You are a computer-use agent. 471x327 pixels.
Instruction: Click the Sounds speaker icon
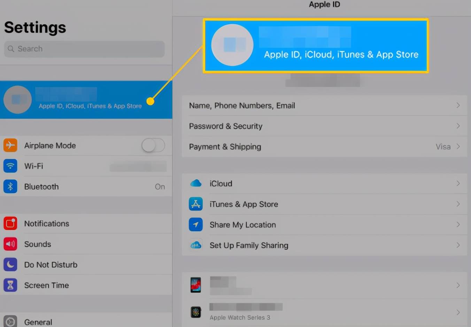click(x=10, y=244)
